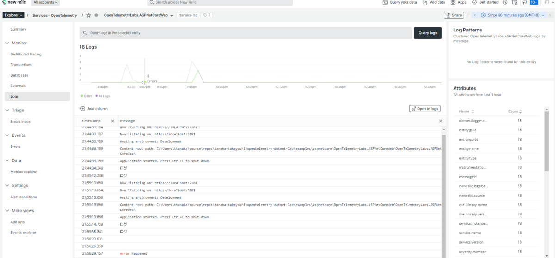Collapse the Triage section
The image size is (555, 258).
click(7, 110)
